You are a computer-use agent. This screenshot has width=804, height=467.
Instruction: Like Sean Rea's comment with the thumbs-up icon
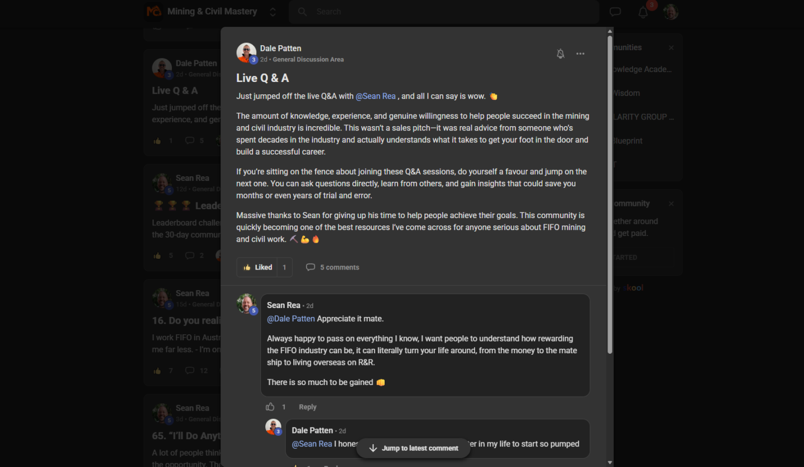click(x=270, y=407)
